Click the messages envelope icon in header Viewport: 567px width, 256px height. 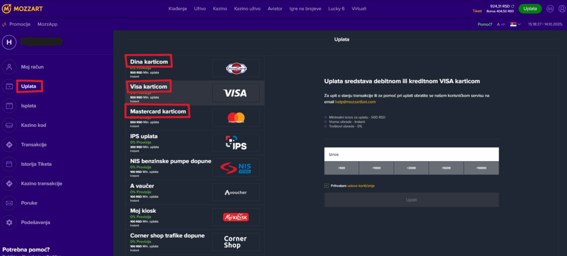(550, 9)
